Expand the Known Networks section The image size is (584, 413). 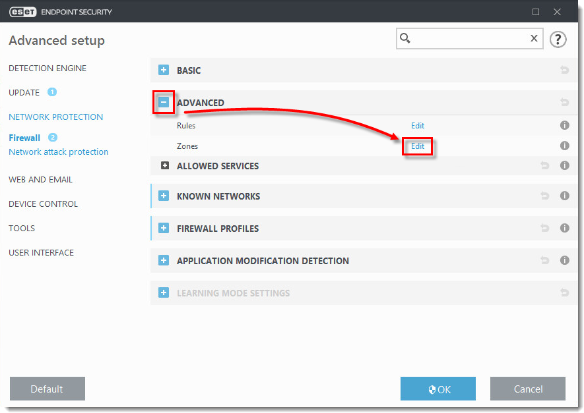pos(164,196)
